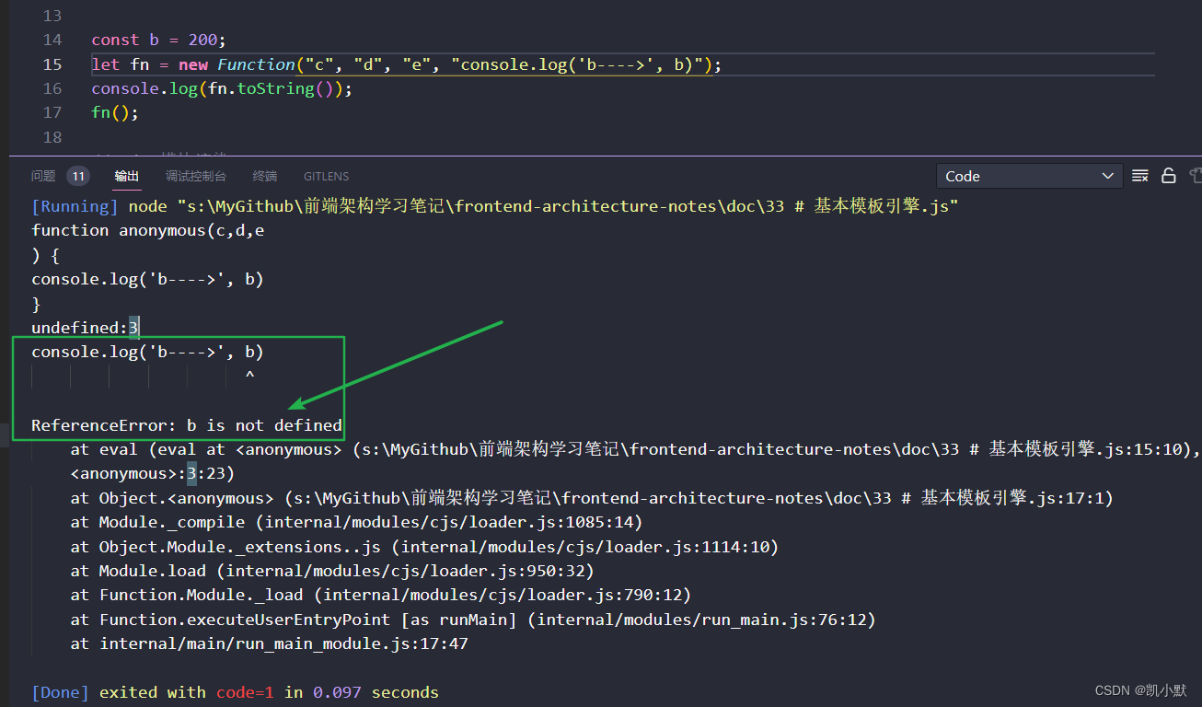
Task: Click the 'undefined:3' output line
Action: [85, 328]
